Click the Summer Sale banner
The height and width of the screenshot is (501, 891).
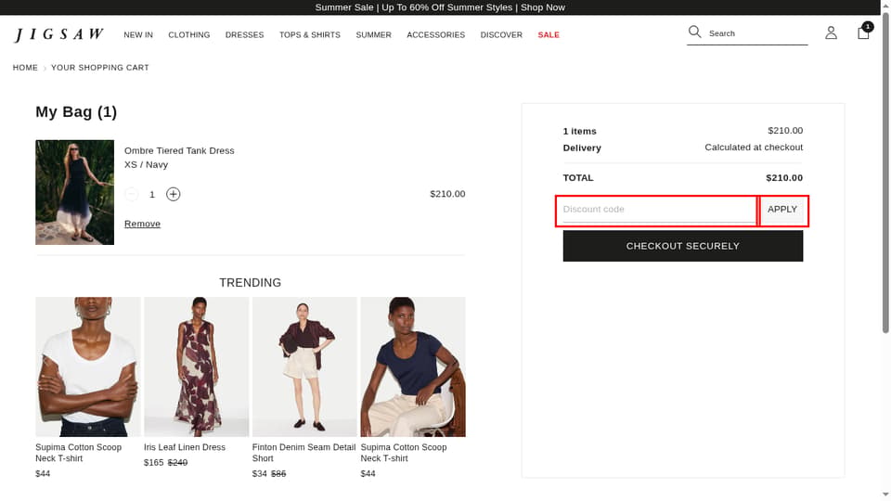pos(440,7)
